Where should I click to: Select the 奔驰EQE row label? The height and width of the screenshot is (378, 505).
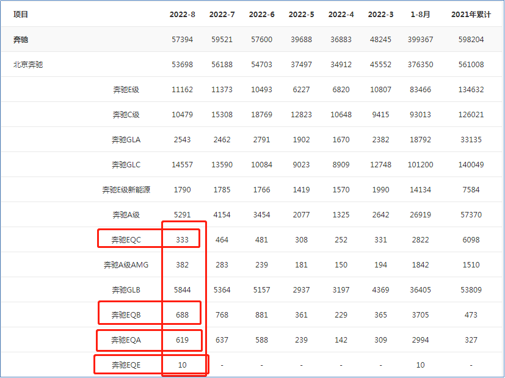pos(126,365)
